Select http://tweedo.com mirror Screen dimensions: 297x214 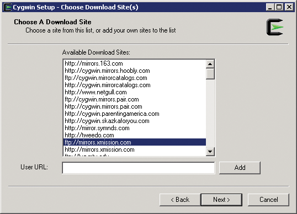[x=135, y=135]
